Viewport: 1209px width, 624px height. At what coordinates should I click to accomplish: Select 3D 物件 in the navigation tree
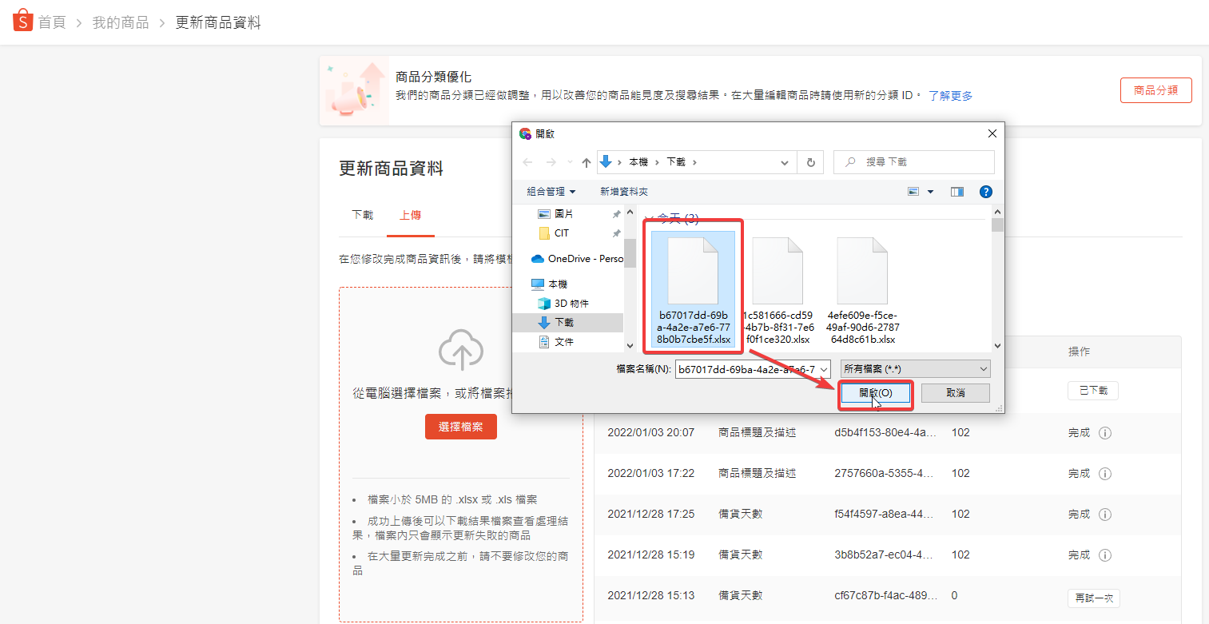(571, 304)
